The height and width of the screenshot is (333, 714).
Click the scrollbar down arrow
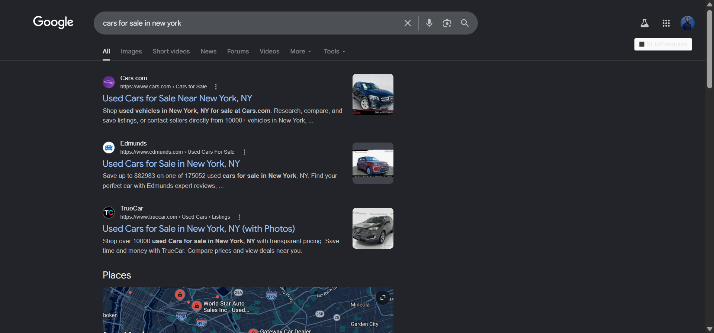click(x=710, y=329)
